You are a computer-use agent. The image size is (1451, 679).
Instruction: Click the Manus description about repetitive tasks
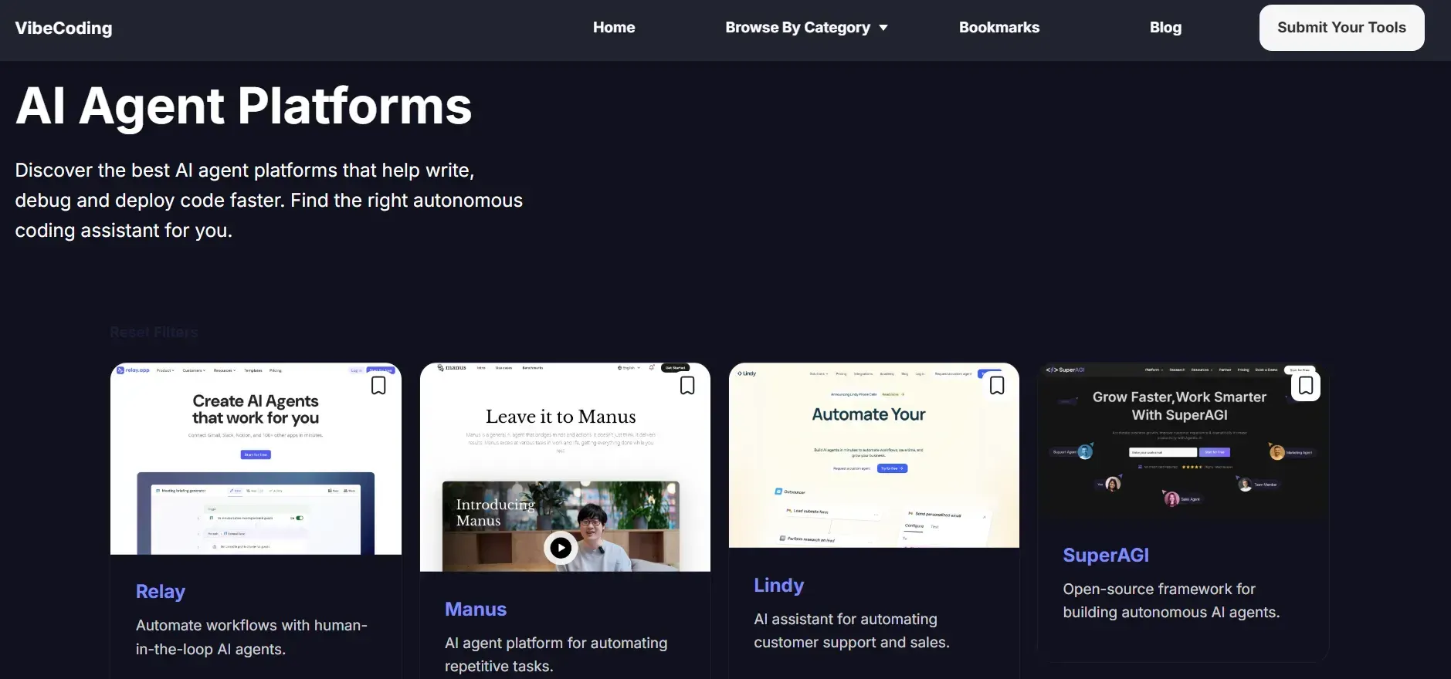[x=556, y=654]
